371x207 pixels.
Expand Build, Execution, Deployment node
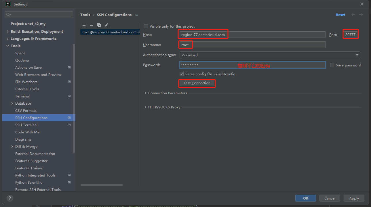click(x=7, y=32)
